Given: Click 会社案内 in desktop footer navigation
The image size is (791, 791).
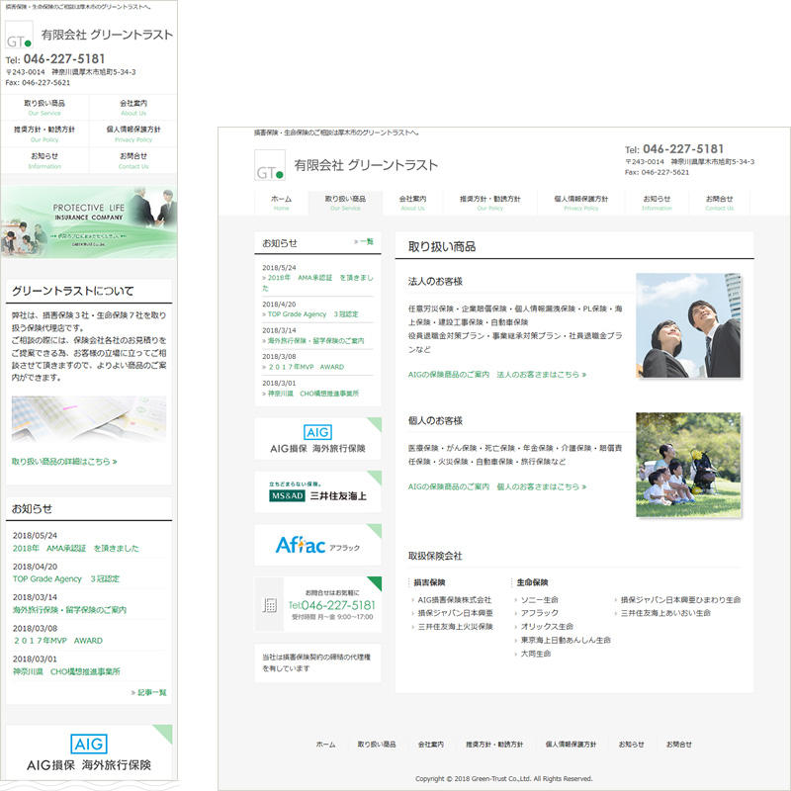Looking at the screenshot, I should (431, 745).
